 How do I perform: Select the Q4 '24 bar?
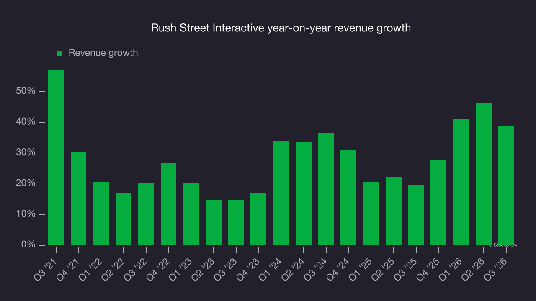click(x=348, y=197)
